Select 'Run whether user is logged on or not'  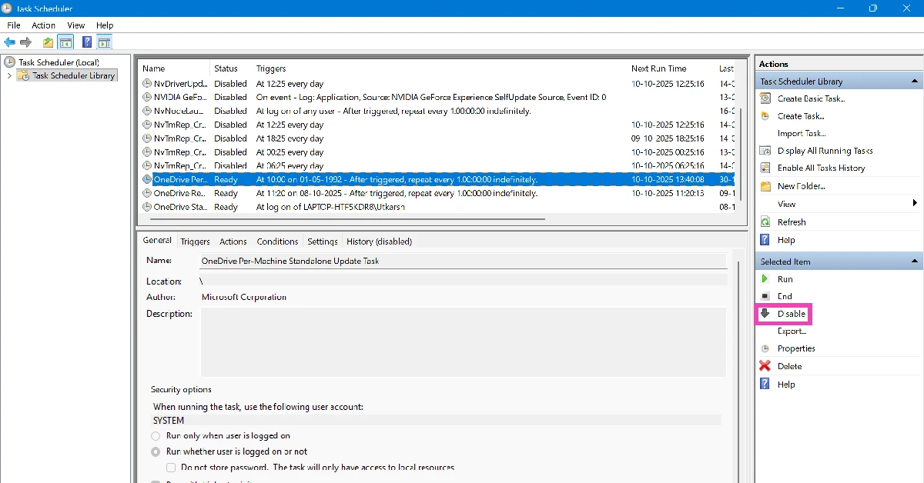coord(156,452)
